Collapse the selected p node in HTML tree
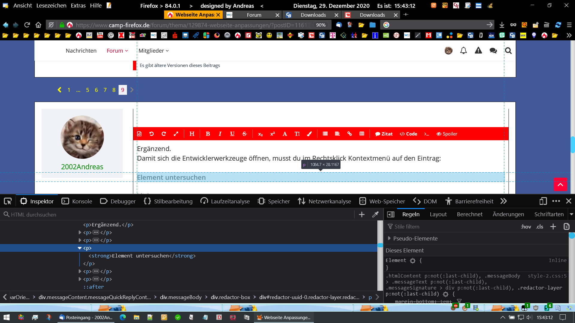This screenshot has height=323, width=575. (x=80, y=248)
